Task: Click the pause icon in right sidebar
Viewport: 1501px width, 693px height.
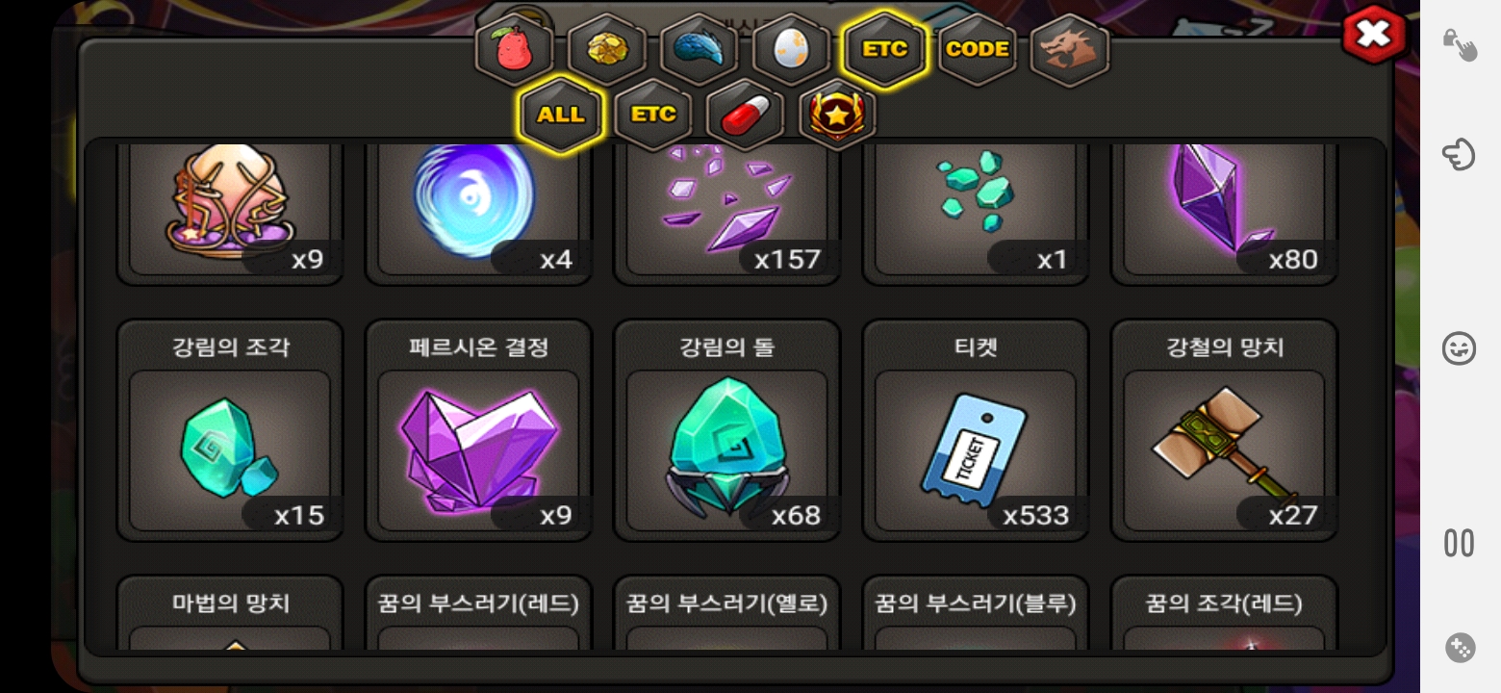Action: point(1459,543)
